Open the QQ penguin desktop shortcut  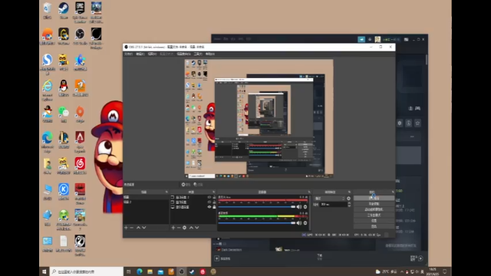tap(64, 88)
